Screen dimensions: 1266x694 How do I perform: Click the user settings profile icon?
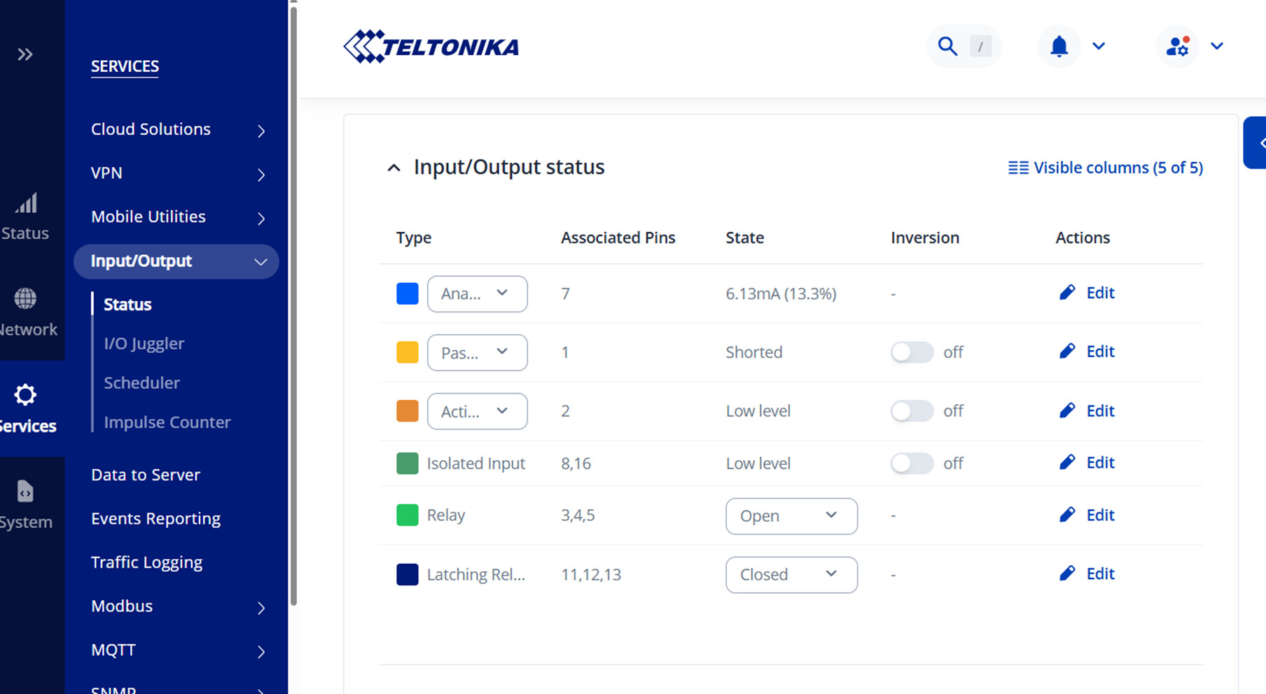[x=1178, y=46]
